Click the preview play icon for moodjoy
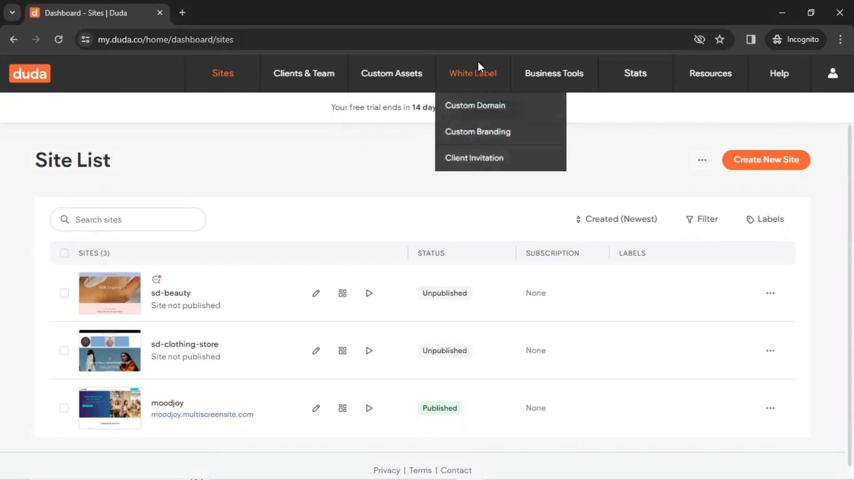This screenshot has height=480, width=854. [369, 408]
